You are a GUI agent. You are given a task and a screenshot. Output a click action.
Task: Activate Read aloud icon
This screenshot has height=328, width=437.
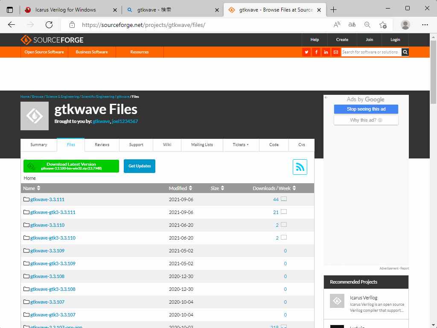point(337,25)
